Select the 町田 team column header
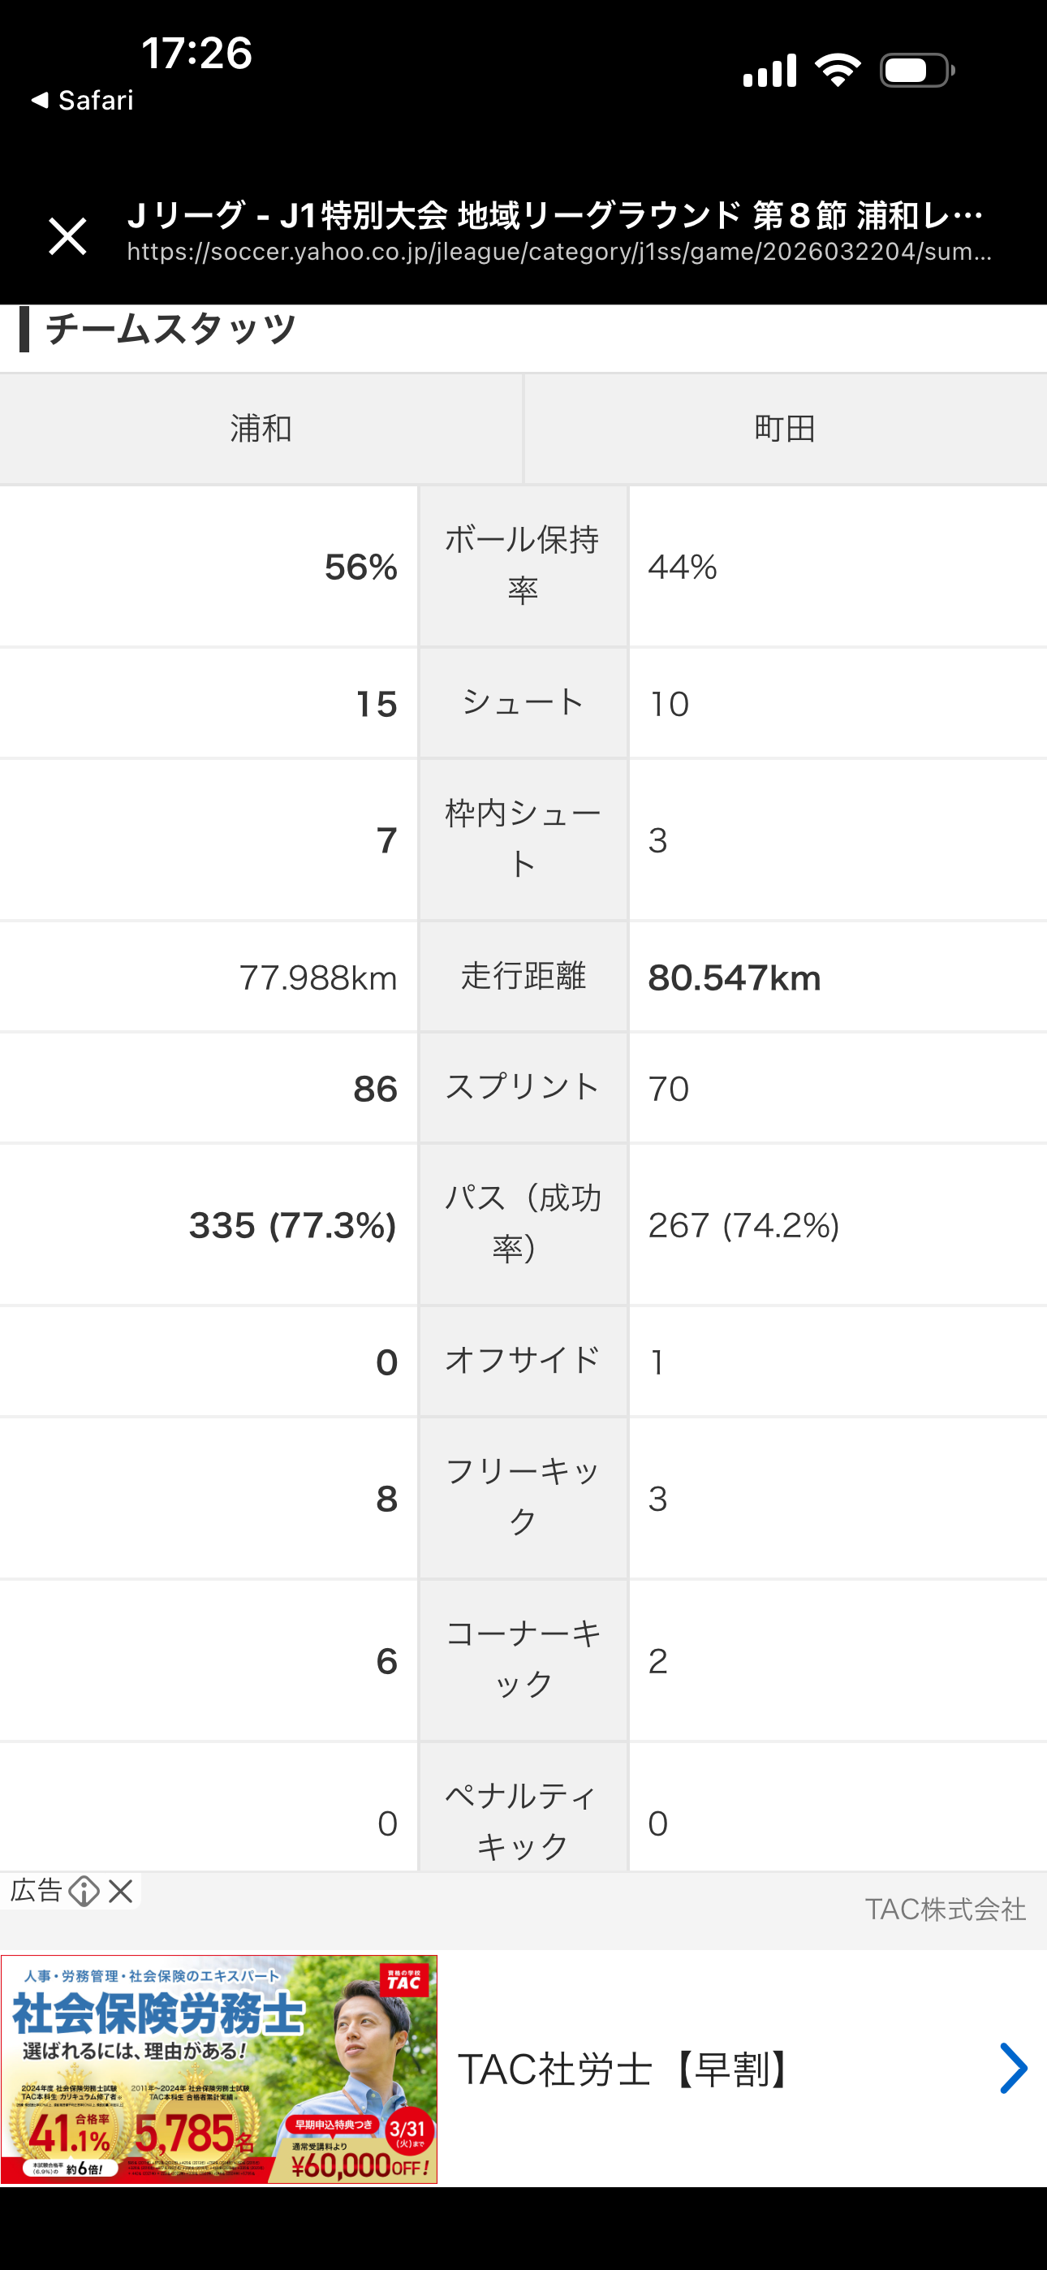This screenshot has width=1047, height=2270. [786, 429]
